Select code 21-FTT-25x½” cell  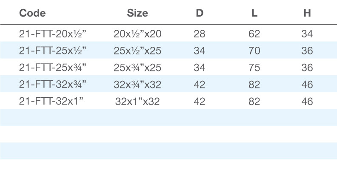pos(52,51)
